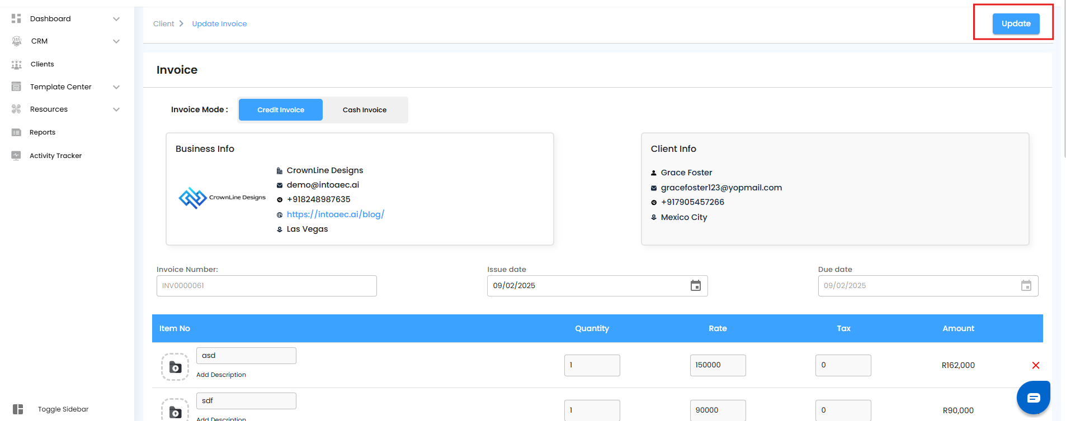Click the Issue date calendar icon
The height and width of the screenshot is (421, 1066).
click(x=695, y=286)
